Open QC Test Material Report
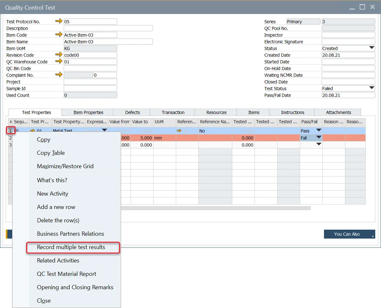 click(67, 274)
